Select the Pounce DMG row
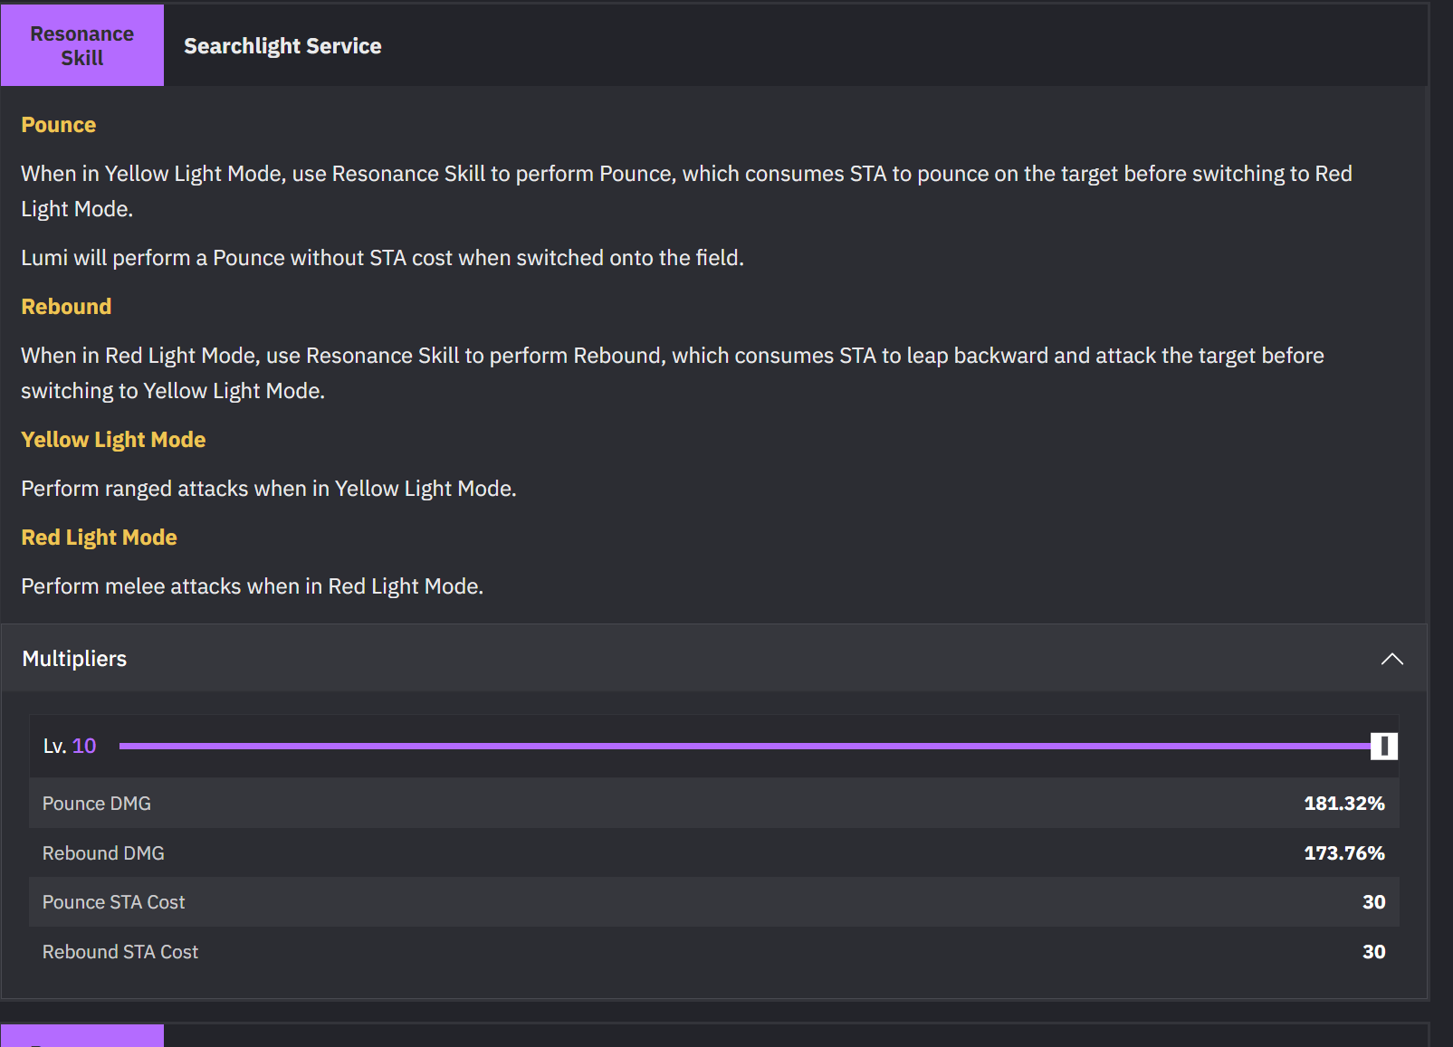Viewport: 1453px width, 1047px height. pyautogui.click(x=713, y=804)
